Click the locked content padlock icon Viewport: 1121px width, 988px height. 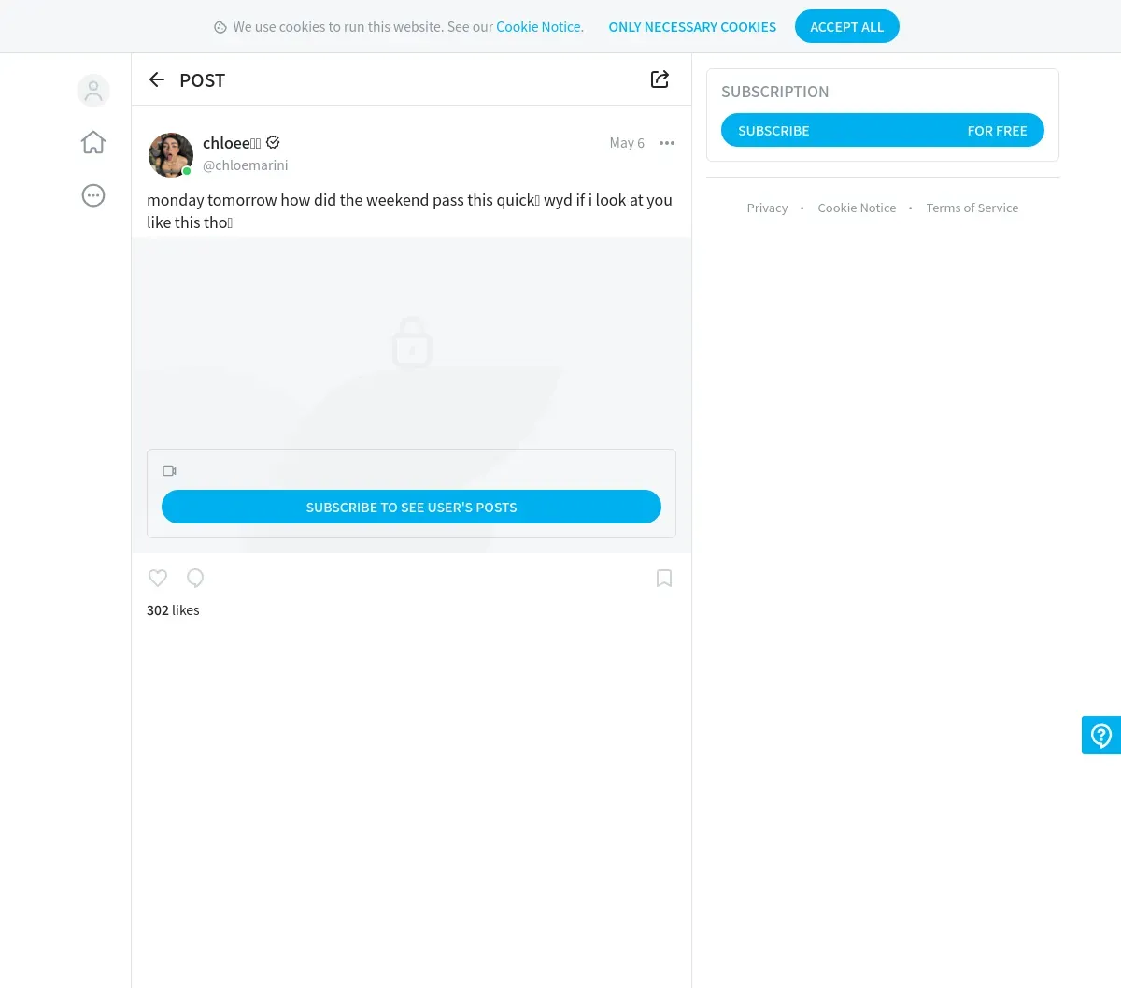coord(412,342)
